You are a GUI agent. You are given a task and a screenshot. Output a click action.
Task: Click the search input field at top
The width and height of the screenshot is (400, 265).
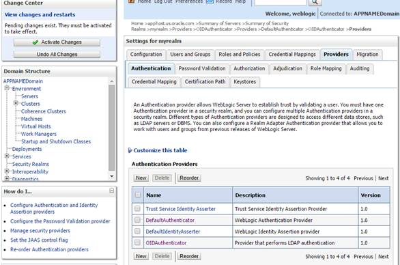pyautogui.click(x=281, y=2)
